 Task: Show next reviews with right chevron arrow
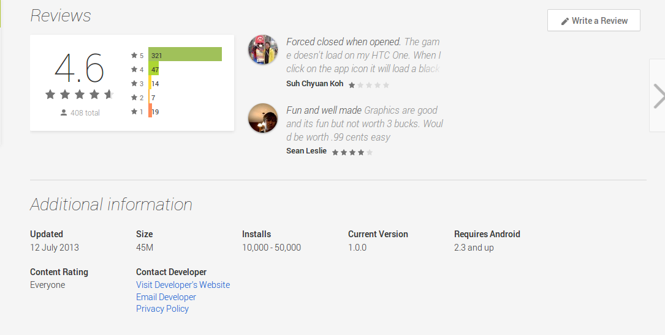658,95
